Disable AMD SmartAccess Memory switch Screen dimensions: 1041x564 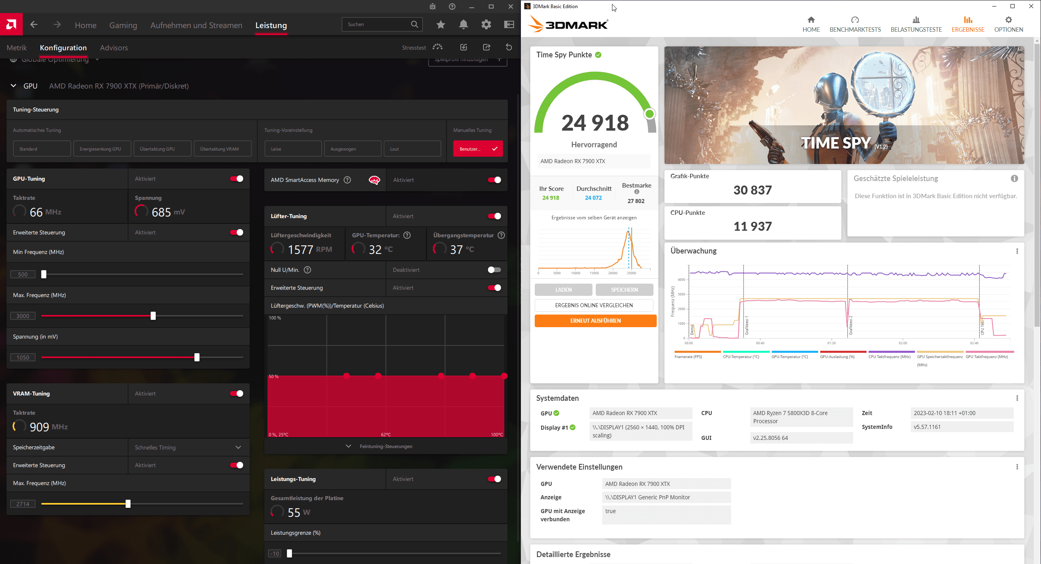494,180
